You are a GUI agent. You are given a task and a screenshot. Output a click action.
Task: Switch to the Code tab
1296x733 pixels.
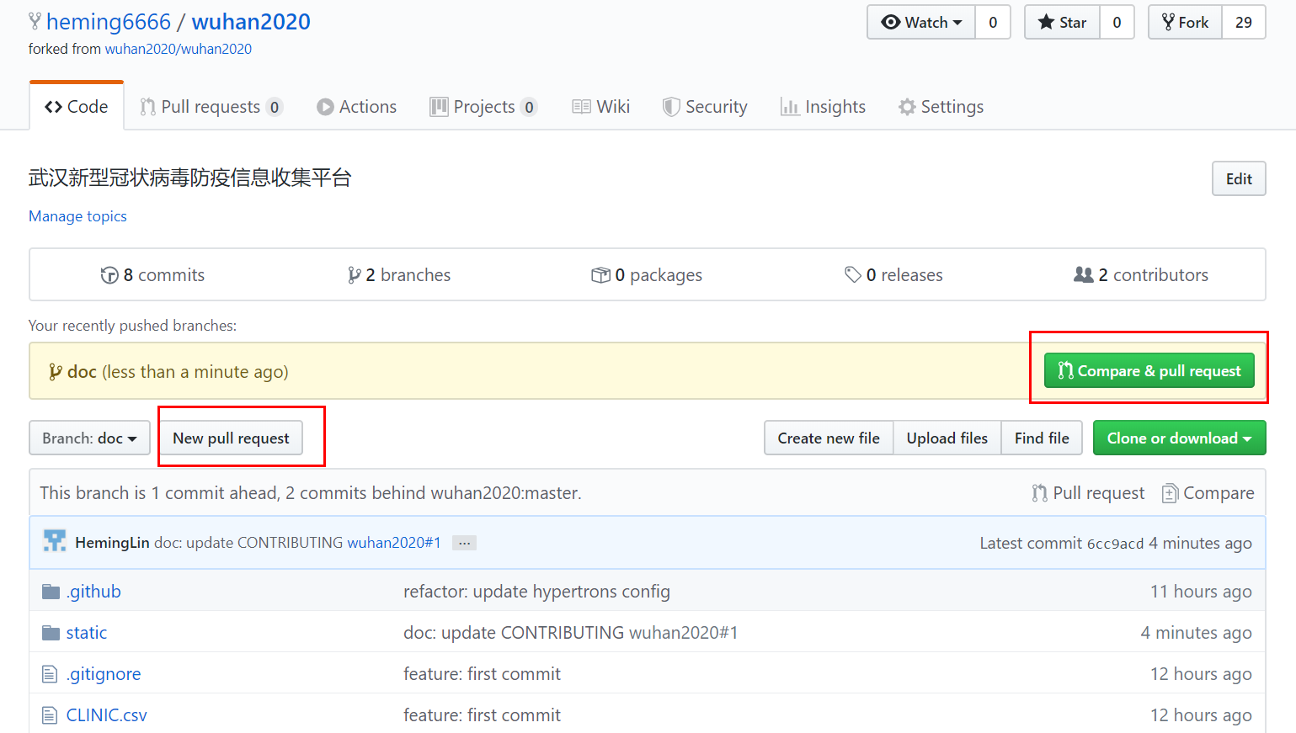pos(77,107)
